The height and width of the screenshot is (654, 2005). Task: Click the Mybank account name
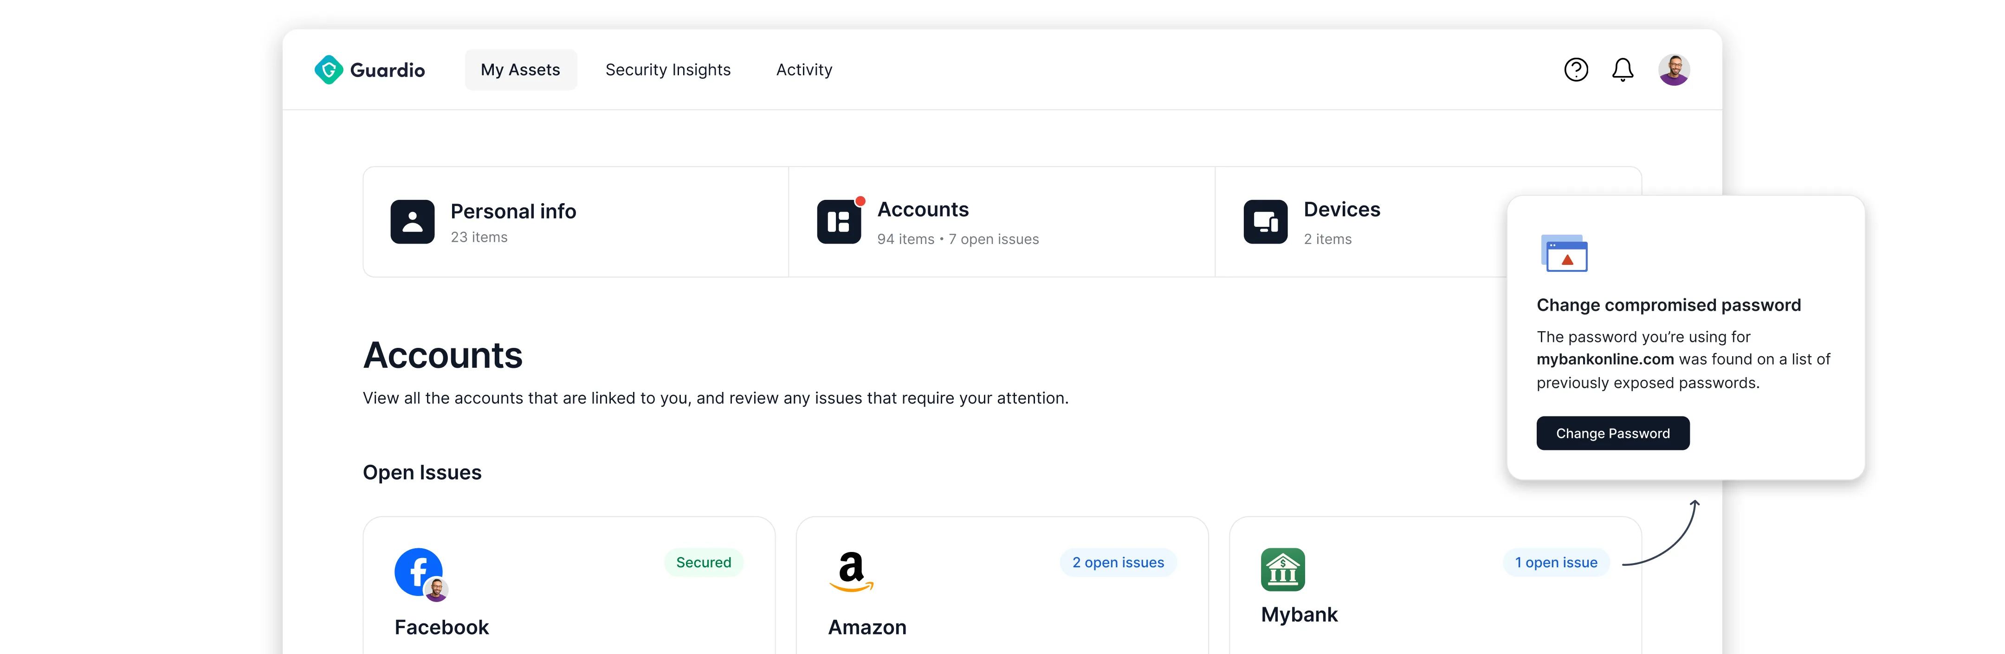[x=1299, y=614]
